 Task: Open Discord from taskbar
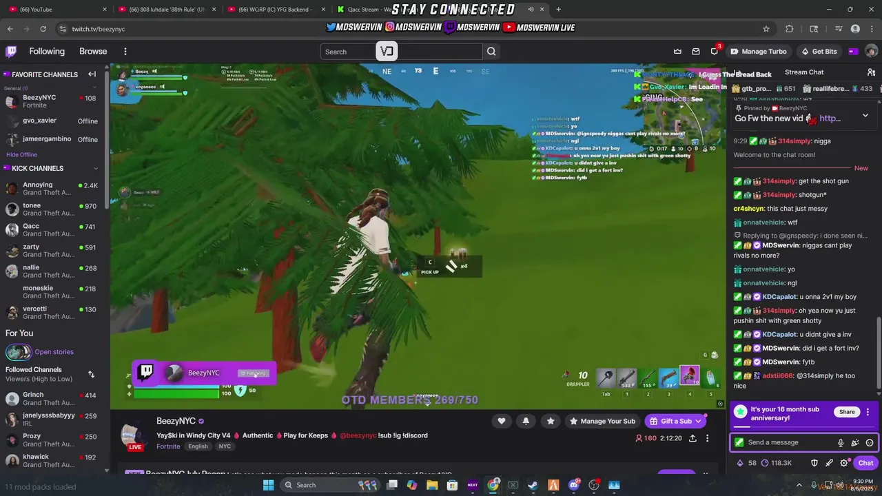pos(573,485)
